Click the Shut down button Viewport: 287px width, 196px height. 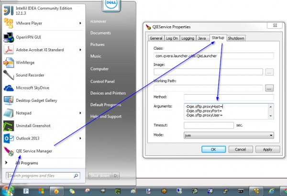(x=100, y=176)
